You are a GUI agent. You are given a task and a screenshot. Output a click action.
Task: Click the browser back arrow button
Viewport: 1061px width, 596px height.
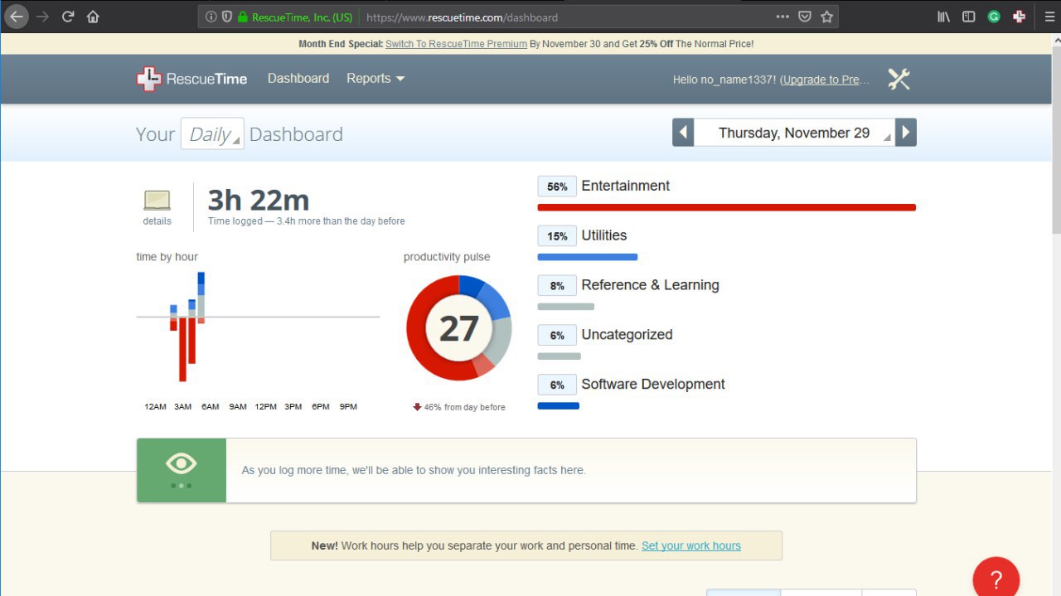click(x=16, y=17)
